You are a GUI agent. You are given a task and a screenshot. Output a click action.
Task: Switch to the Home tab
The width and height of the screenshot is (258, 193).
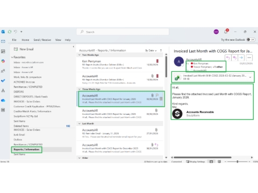pos(25,40)
